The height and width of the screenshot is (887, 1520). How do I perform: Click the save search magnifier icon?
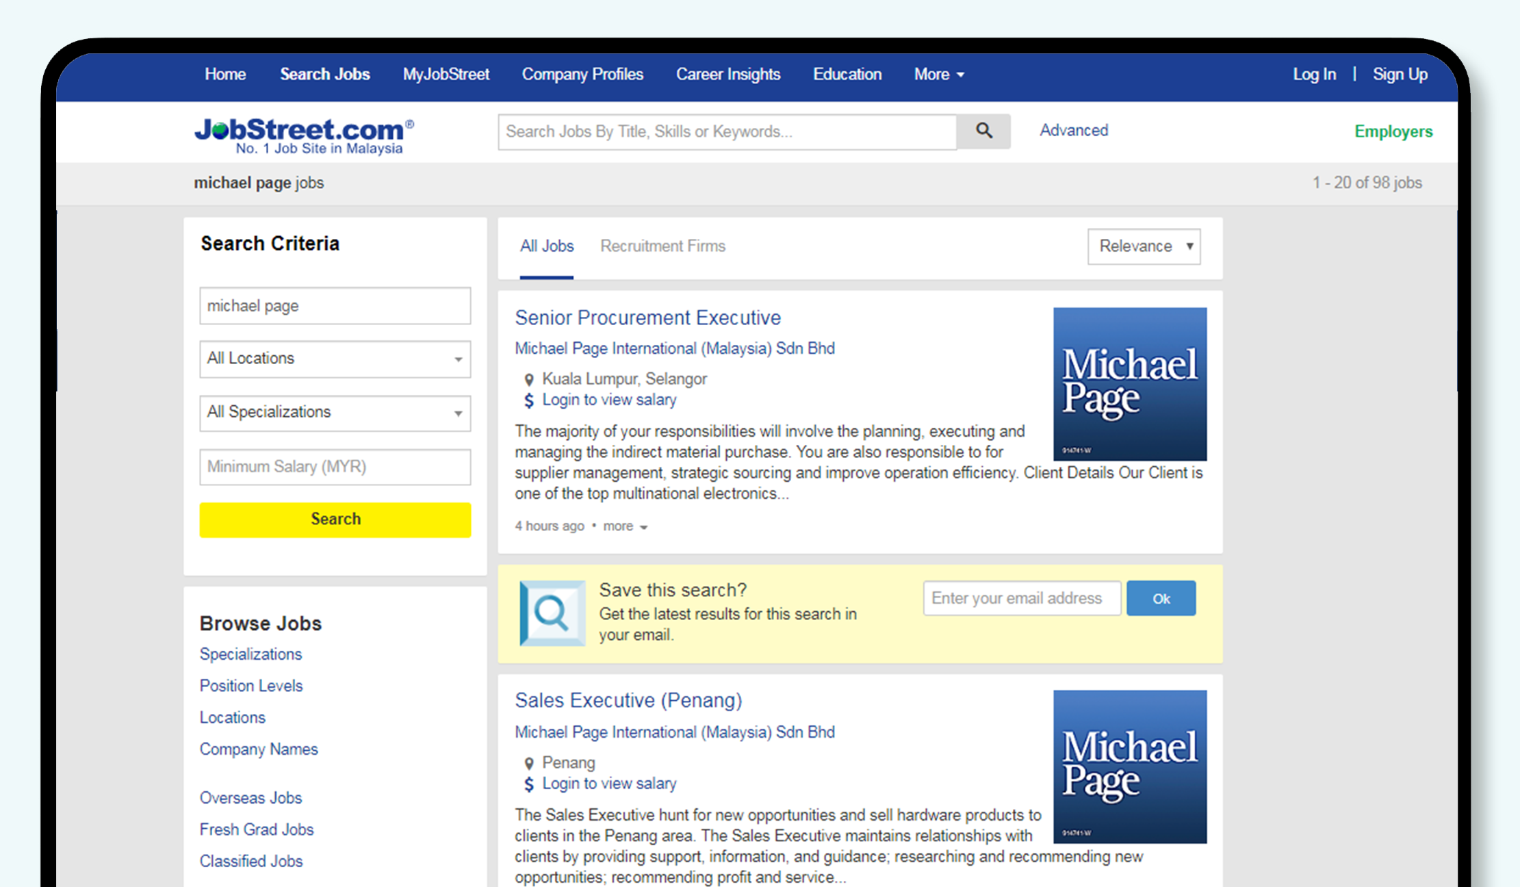551,613
